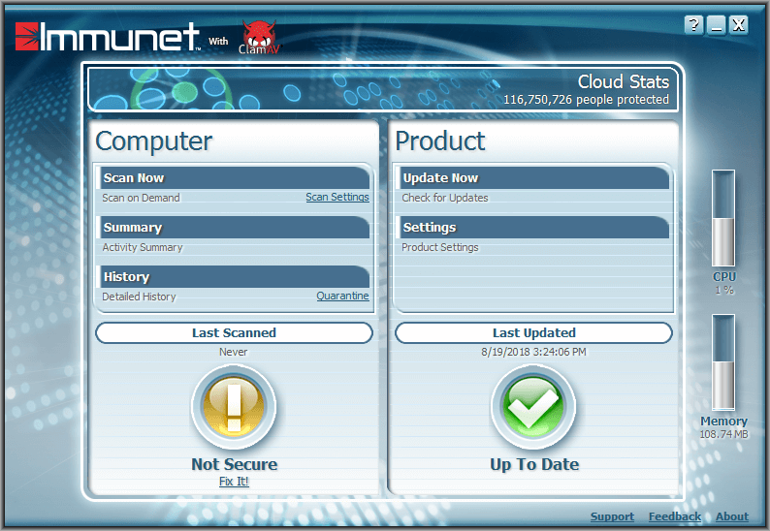The height and width of the screenshot is (531, 770).
Task: Open the Support link
Action: pos(612,517)
